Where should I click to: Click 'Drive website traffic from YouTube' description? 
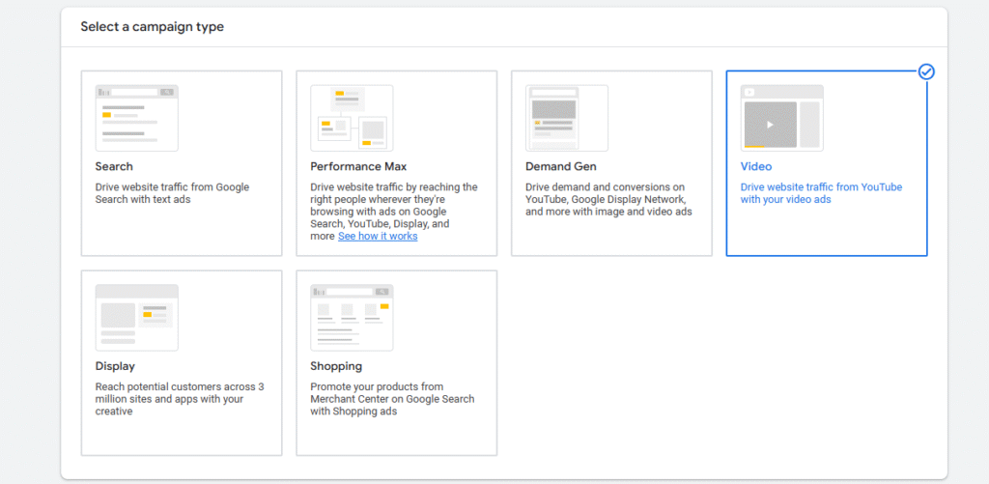click(821, 193)
